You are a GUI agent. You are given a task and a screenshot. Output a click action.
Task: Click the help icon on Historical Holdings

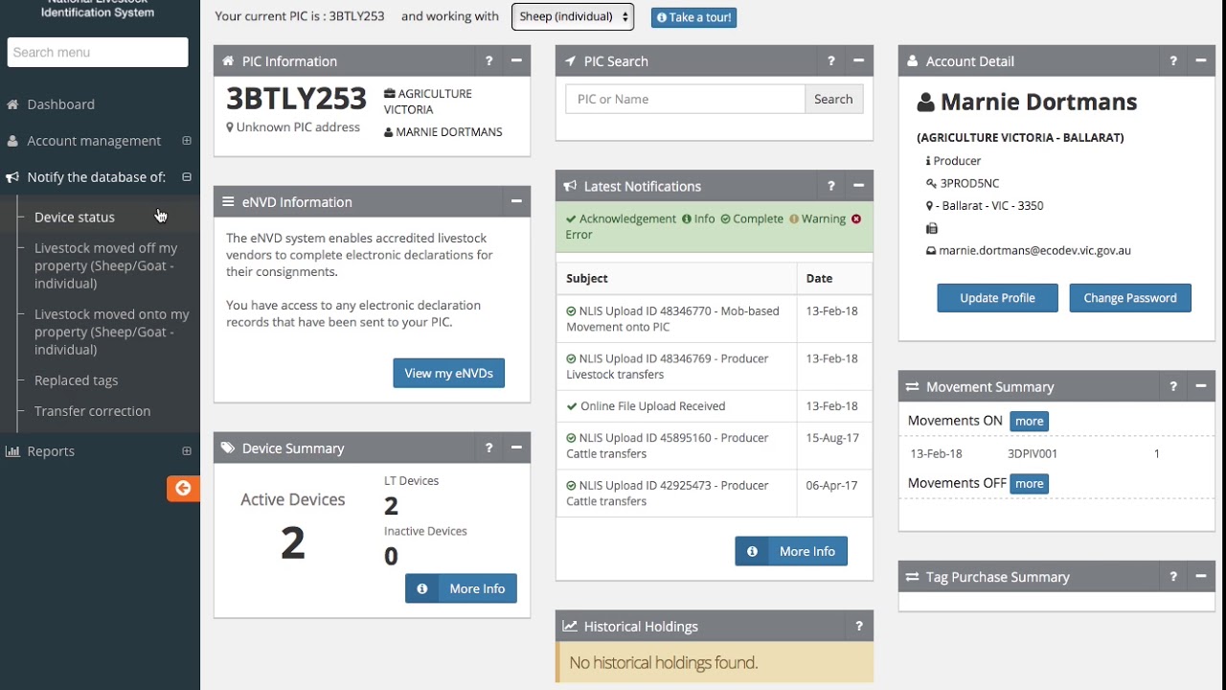tap(858, 627)
